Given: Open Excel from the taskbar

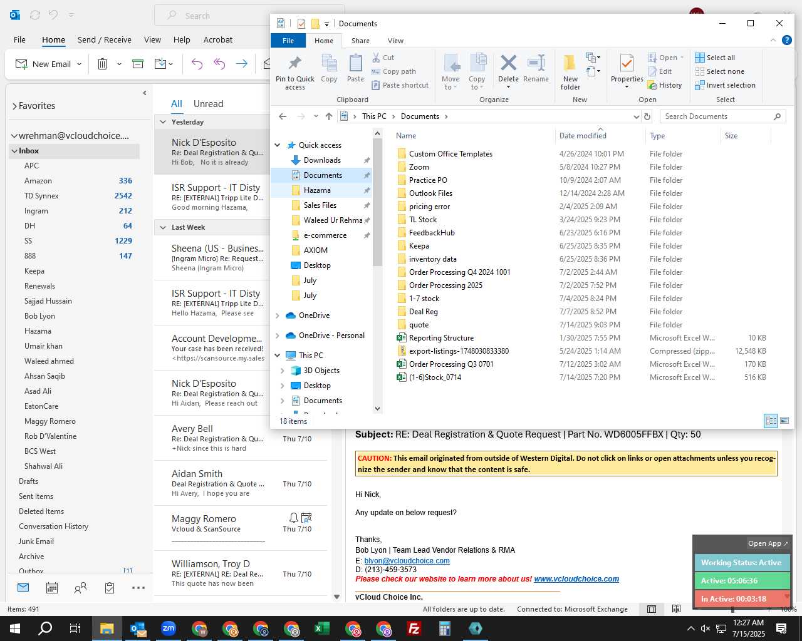Looking at the screenshot, I should tap(322, 628).
